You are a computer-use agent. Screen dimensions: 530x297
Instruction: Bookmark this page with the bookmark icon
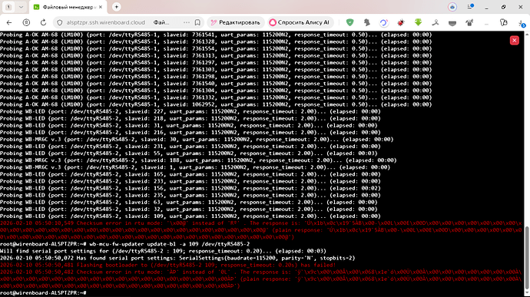coord(197,22)
